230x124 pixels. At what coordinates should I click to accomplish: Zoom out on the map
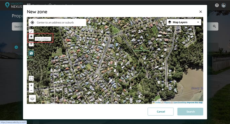31,90
